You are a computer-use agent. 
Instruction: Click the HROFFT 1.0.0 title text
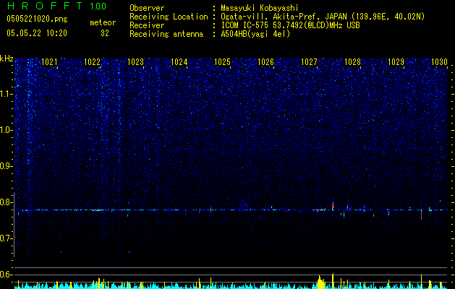56,6
